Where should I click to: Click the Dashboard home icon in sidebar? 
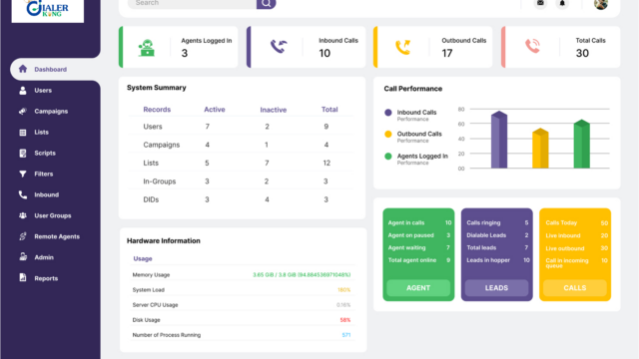pyautogui.click(x=23, y=69)
